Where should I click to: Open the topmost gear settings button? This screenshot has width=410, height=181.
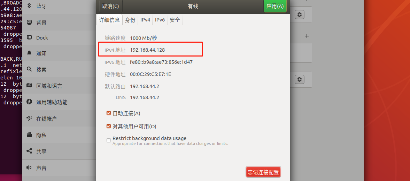pos(299,15)
